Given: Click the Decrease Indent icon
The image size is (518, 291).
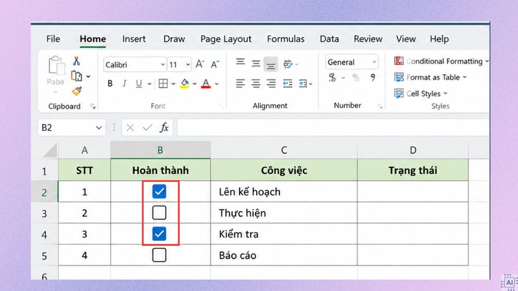Looking at the screenshot, I should 287,83.
